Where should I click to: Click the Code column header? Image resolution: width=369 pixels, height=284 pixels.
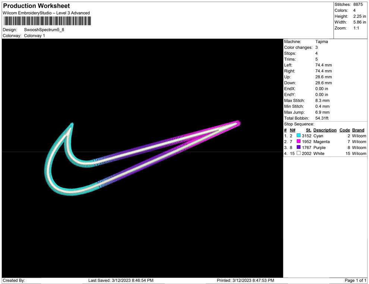[x=344, y=130]
